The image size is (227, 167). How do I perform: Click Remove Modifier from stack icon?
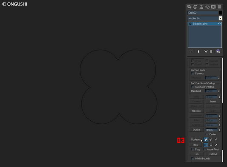point(211,51)
